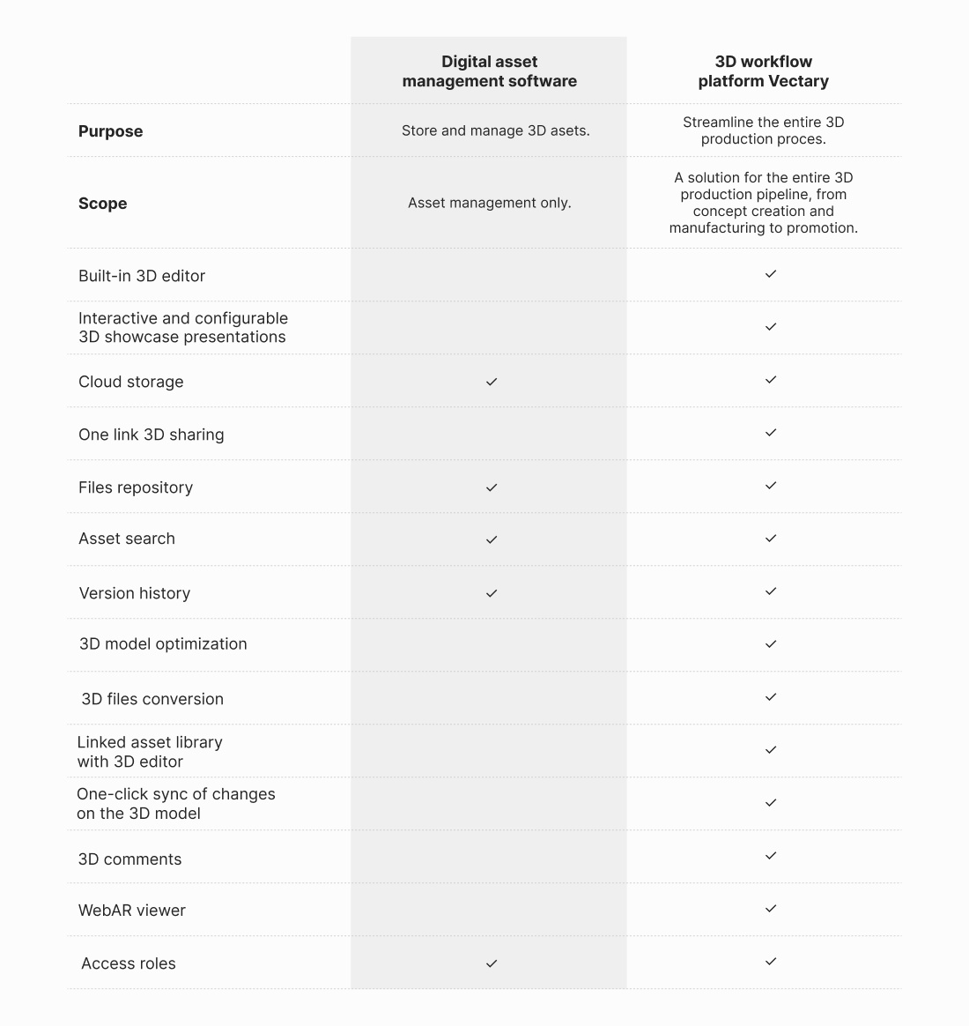969x1026 pixels.
Task: Click the Vectary checkmark for One link 3D sharing
Action: pyautogui.click(x=771, y=433)
